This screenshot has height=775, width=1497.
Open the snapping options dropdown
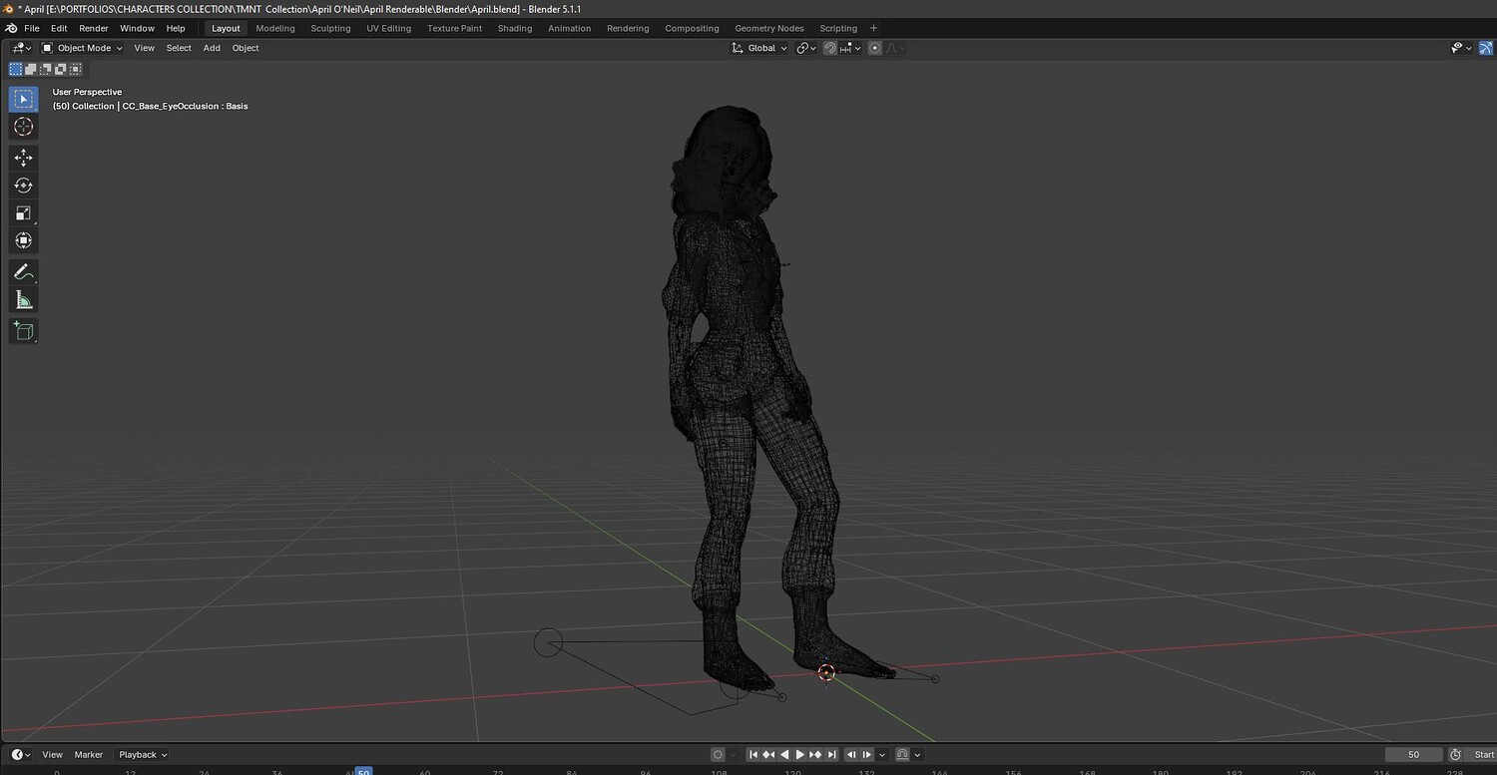click(850, 48)
